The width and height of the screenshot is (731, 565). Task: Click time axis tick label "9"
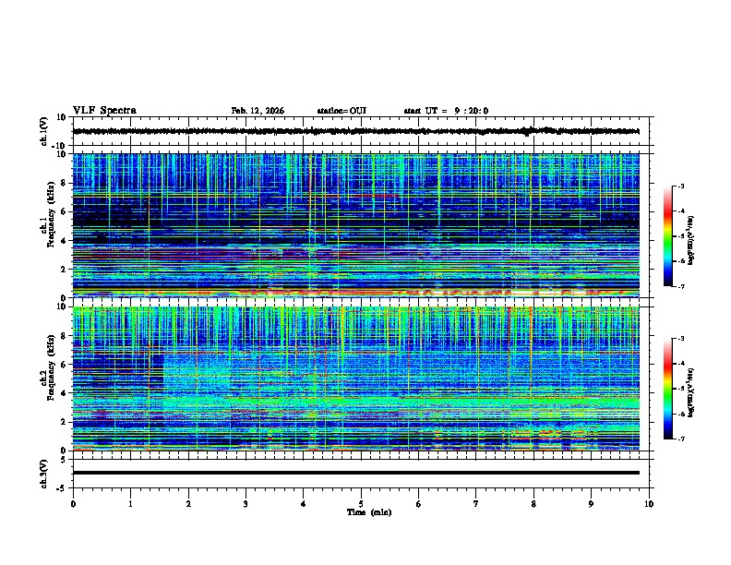(591, 504)
